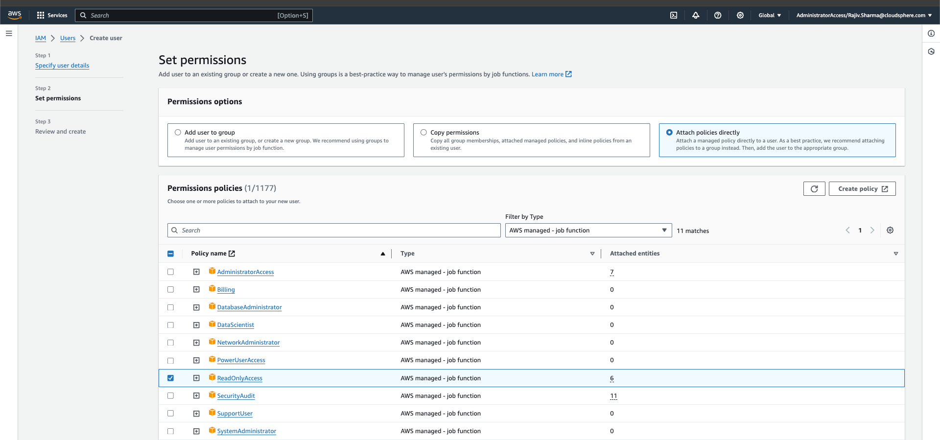
Task: Expand the Billing policy details
Action: tap(196, 289)
